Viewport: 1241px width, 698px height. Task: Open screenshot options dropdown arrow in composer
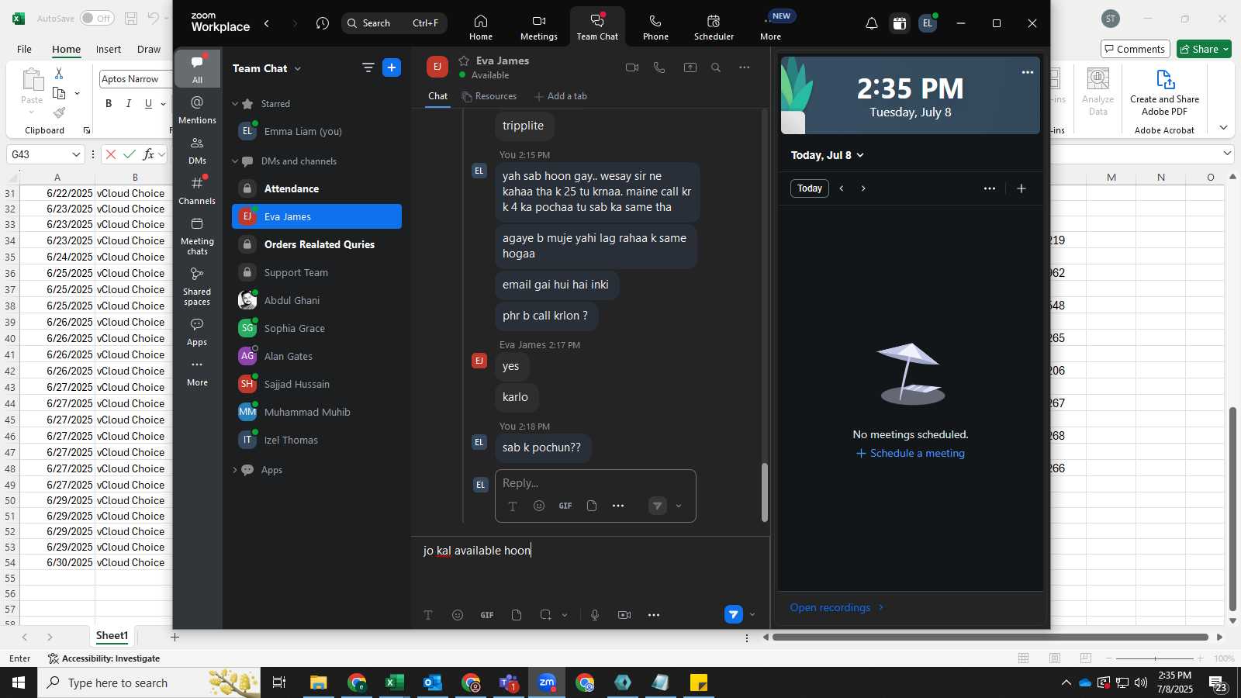[565, 615]
